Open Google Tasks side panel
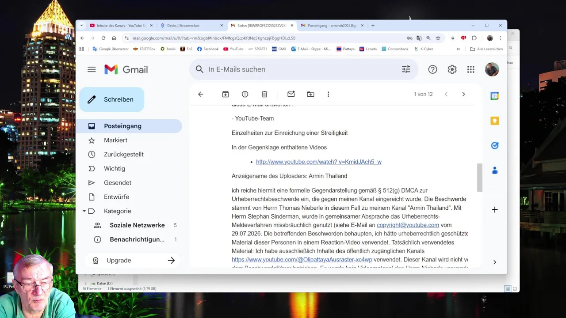This screenshot has height=318, width=566. pos(495,146)
